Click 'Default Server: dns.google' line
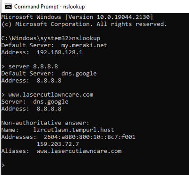This screenshot has width=189, height=175. coord(49,74)
